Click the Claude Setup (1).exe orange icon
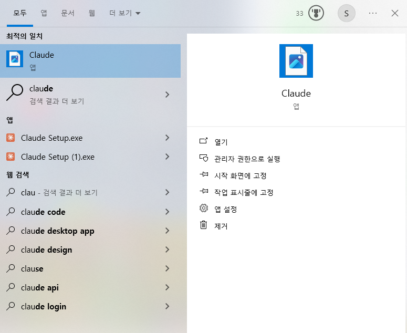This screenshot has width=407, height=333. tap(11, 157)
